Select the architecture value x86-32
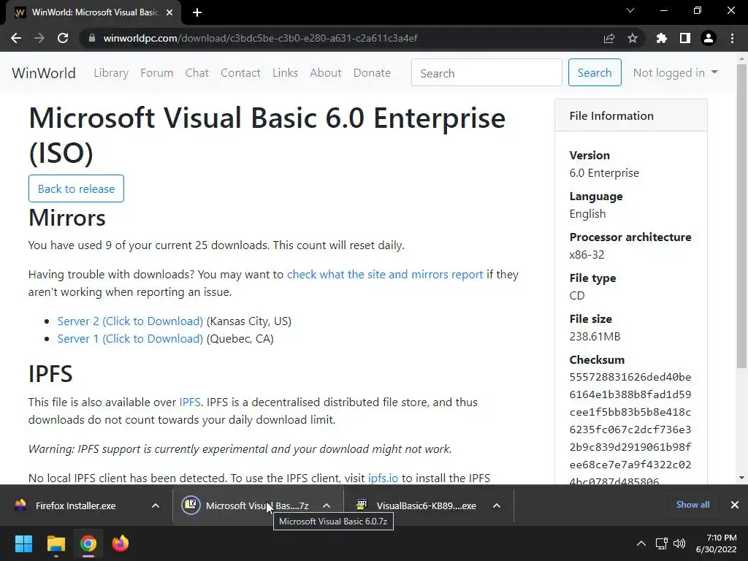 (x=587, y=255)
